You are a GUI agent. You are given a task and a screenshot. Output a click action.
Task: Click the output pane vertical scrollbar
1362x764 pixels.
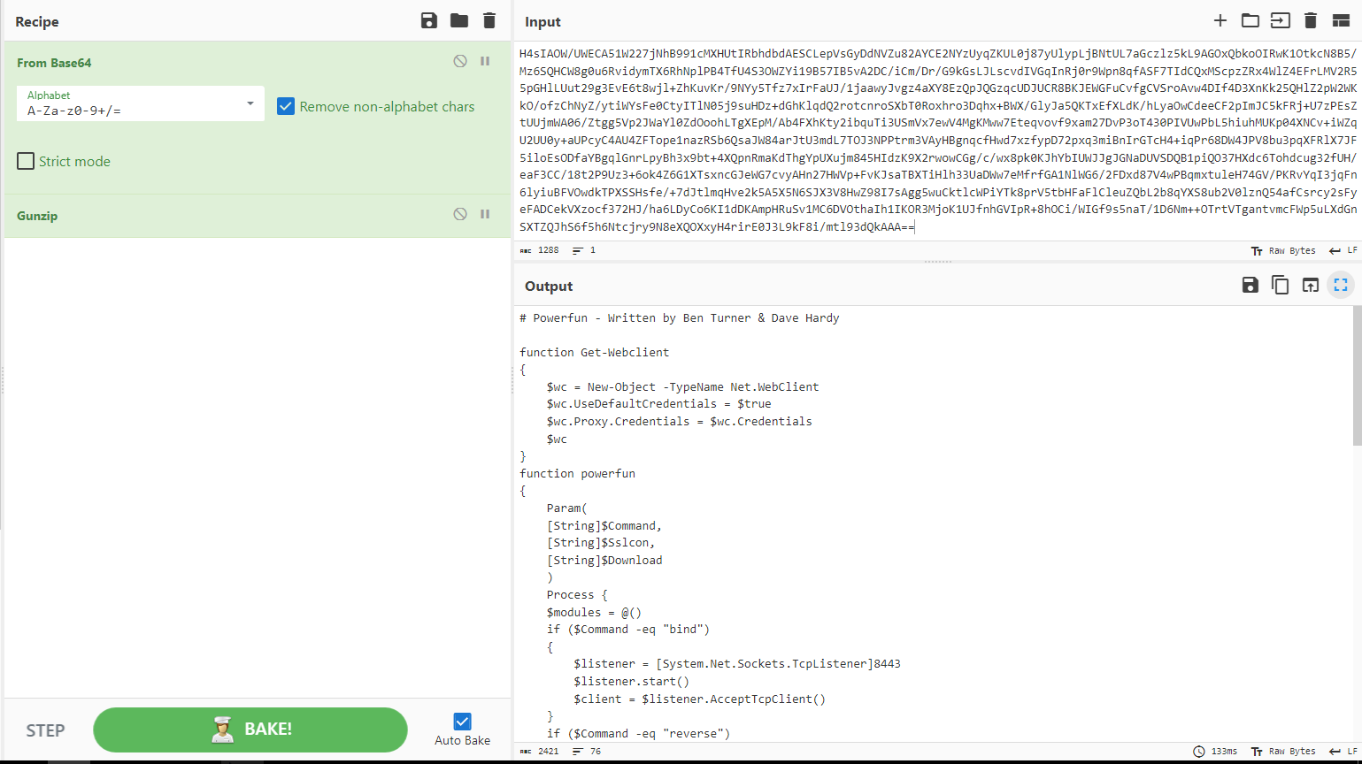tap(1357, 376)
